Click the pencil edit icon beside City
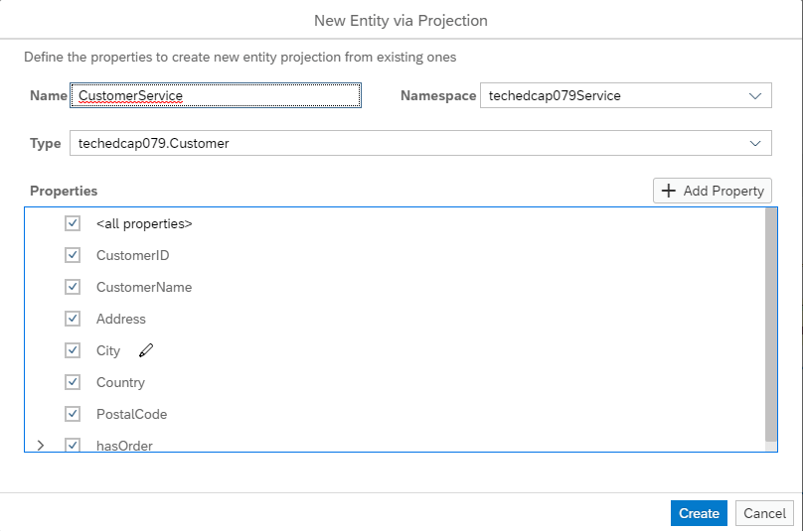803x531 pixels. [146, 350]
